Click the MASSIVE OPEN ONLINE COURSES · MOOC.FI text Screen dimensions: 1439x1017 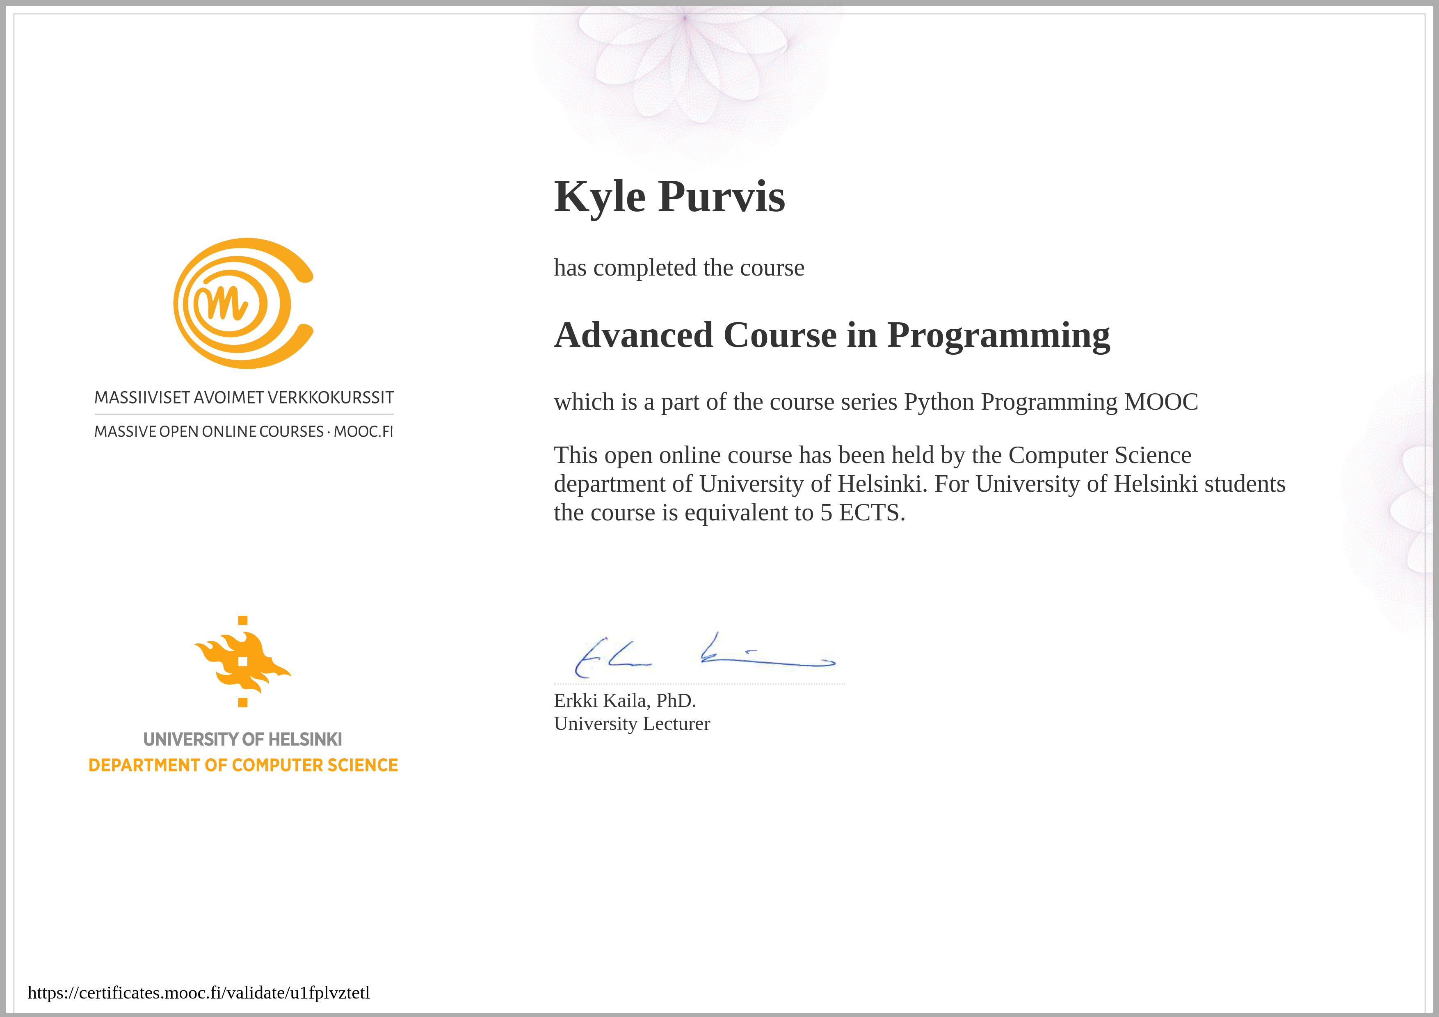pos(244,432)
